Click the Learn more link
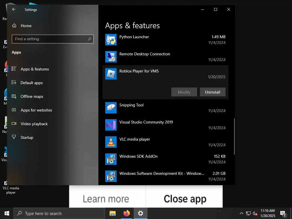 tap(106, 199)
